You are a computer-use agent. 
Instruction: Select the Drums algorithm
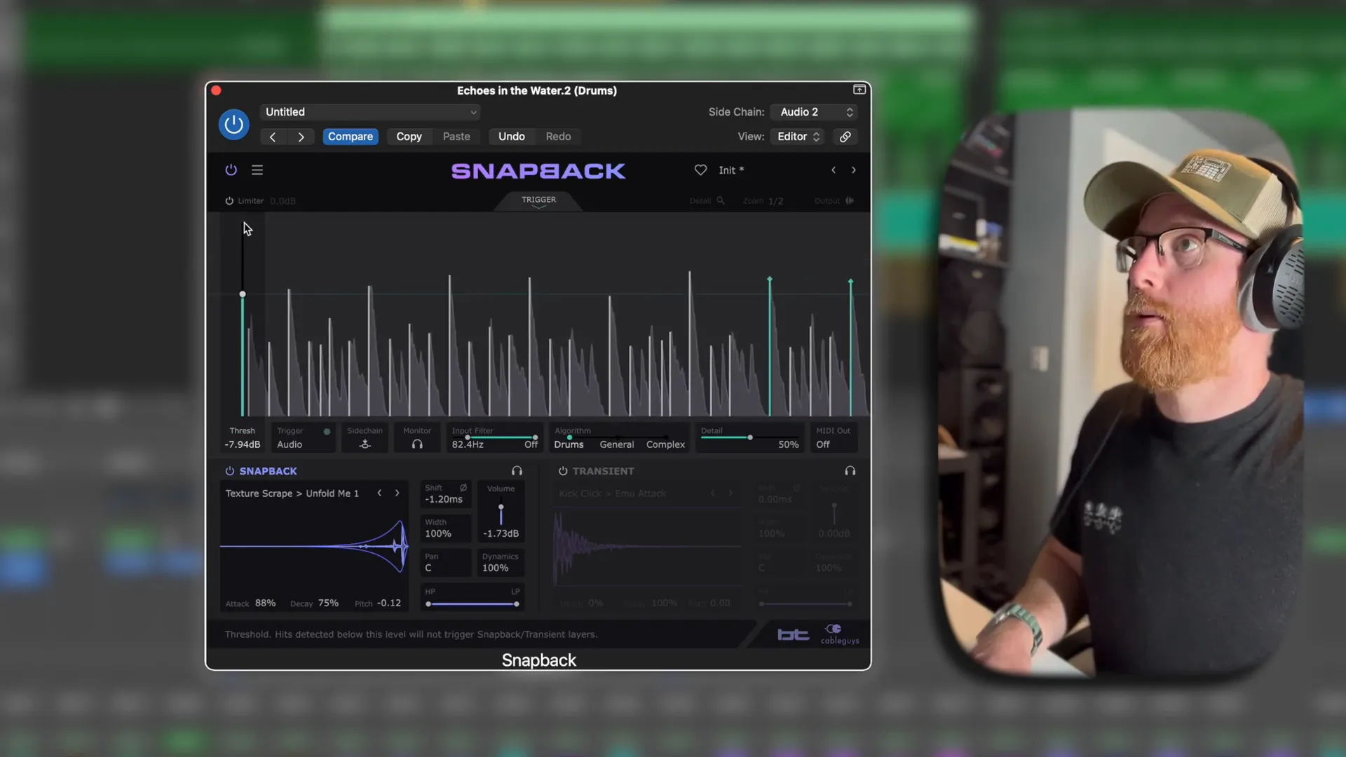click(x=569, y=445)
